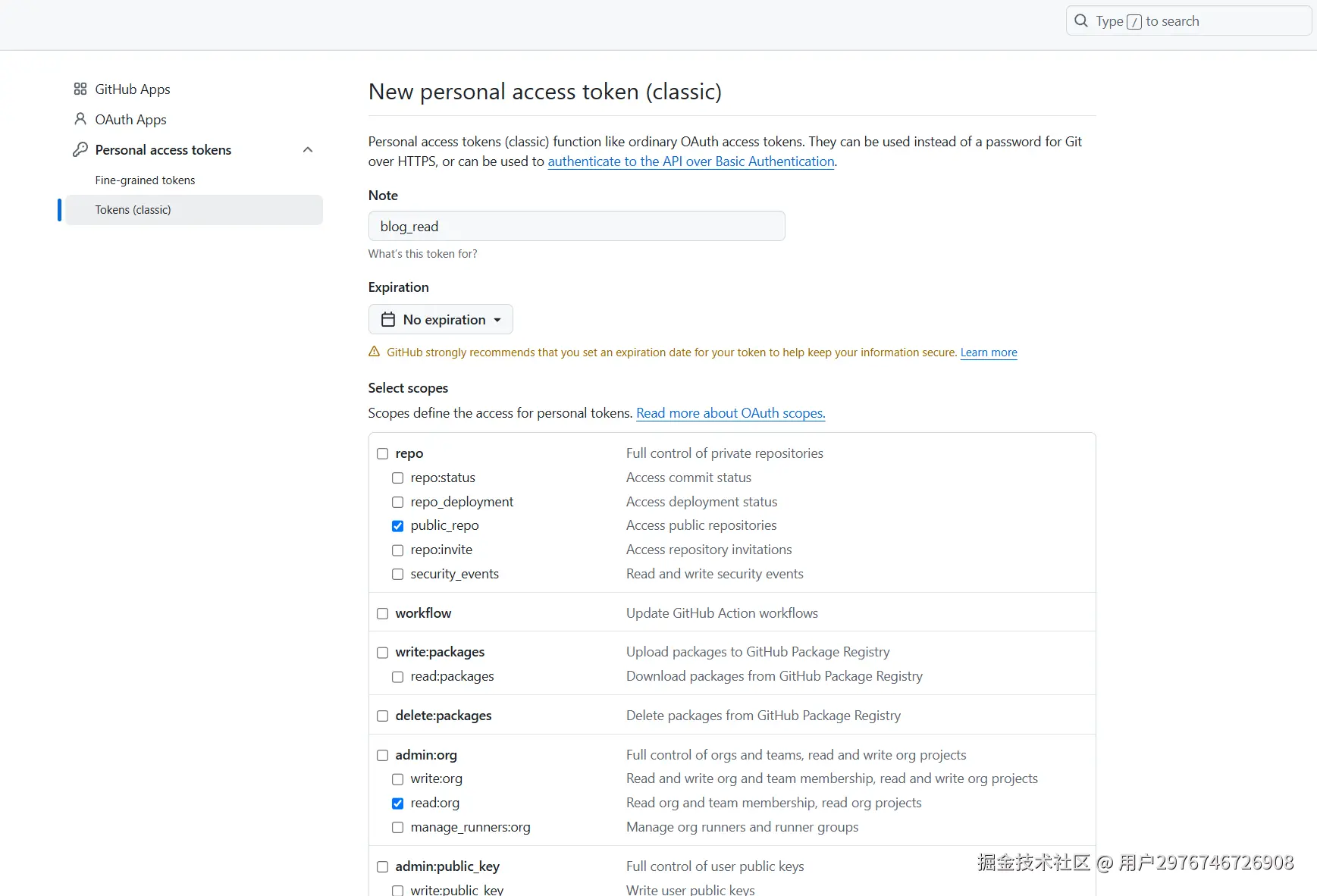Open the No expiration dropdown
The width and height of the screenshot is (1317, 896).
click(x=441, y=319)
